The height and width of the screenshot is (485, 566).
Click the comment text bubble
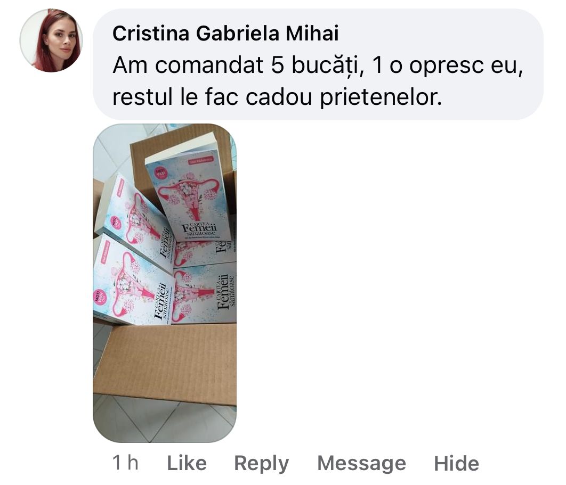[318, 64]
